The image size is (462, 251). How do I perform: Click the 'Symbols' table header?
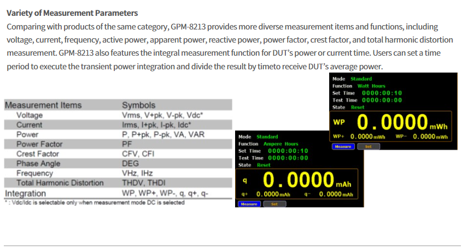(x=138, y=105)
